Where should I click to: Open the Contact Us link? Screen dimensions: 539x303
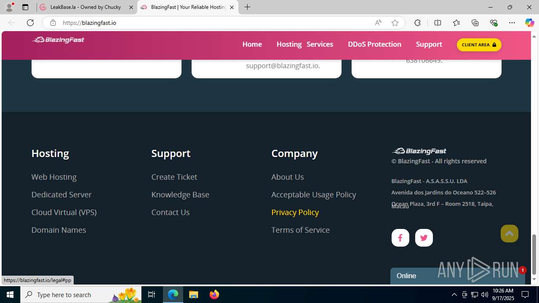171,212
